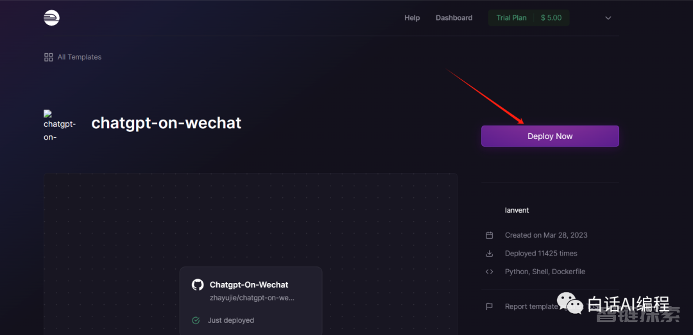Click the GitHub icon on Chatgpt-On-Wechat card
Image resolution: width=693 pixels, height=335 pixels.
(198, 284)
